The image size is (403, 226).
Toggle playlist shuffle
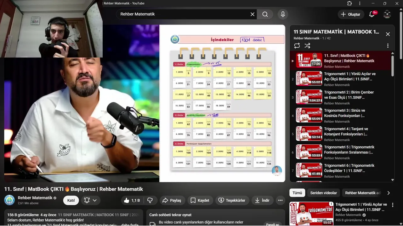[x=308, y=46]
